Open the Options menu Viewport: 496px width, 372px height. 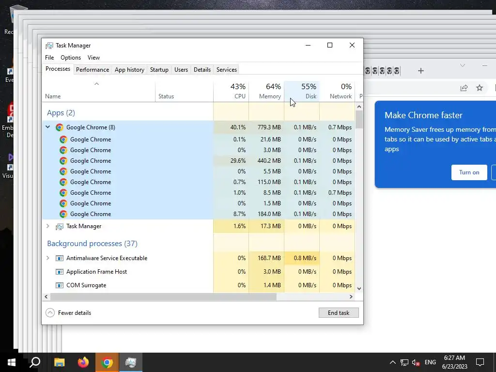pyautogui.click(x=71, y=58)
